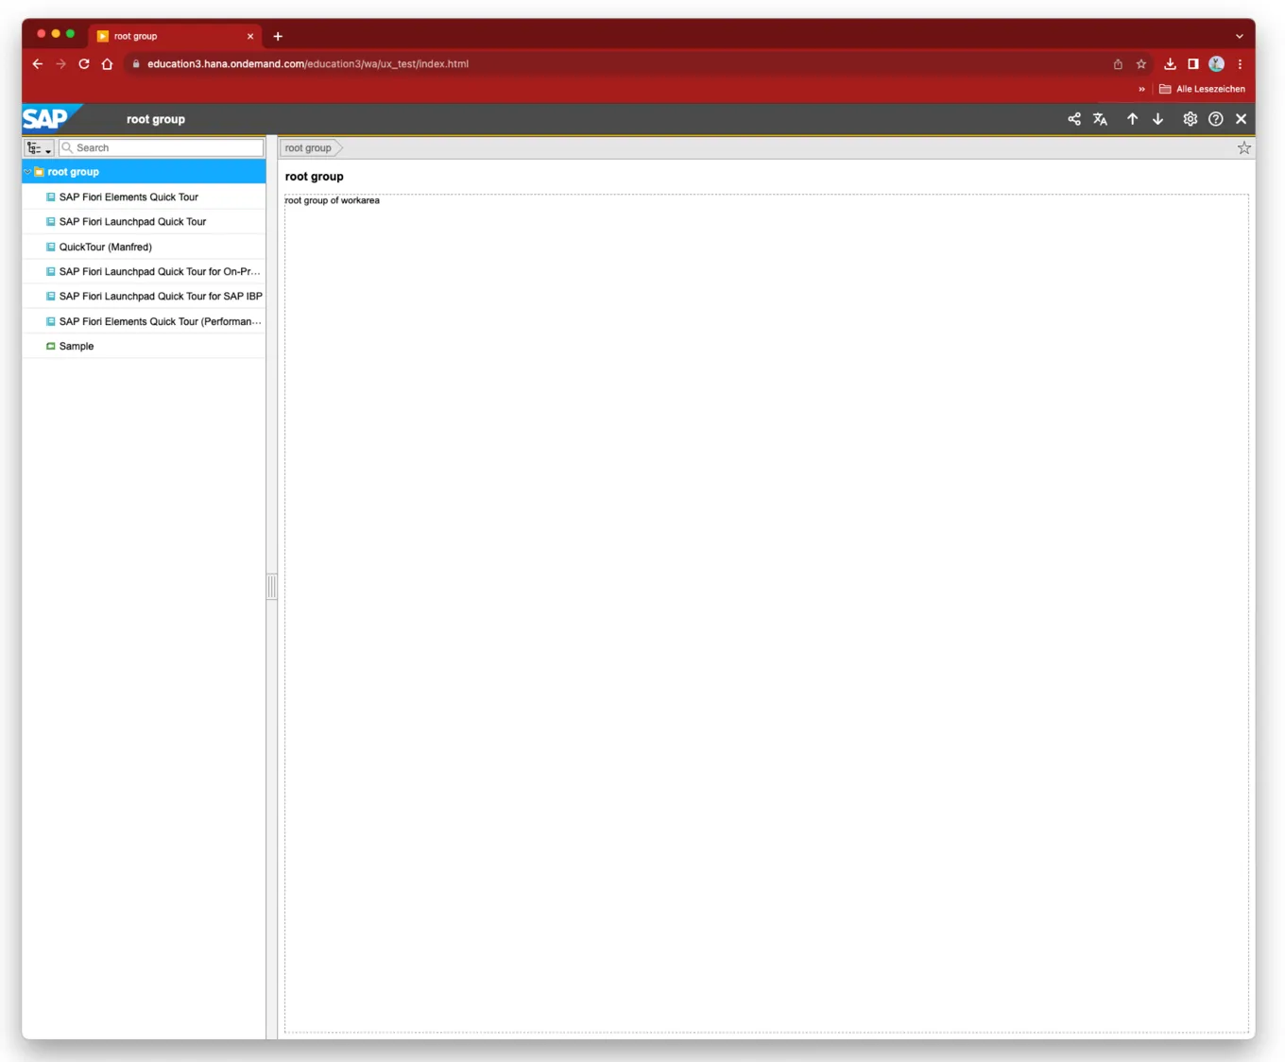Open the Alle Lesezeichen bookmarks folder

click(x=1202, y=89)
